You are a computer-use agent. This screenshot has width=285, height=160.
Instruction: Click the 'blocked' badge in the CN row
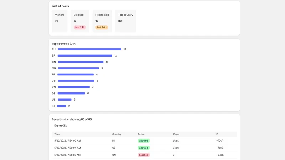(144, 155)
